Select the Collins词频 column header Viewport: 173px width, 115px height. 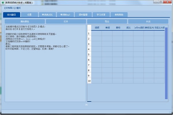[x=139, y=28]
